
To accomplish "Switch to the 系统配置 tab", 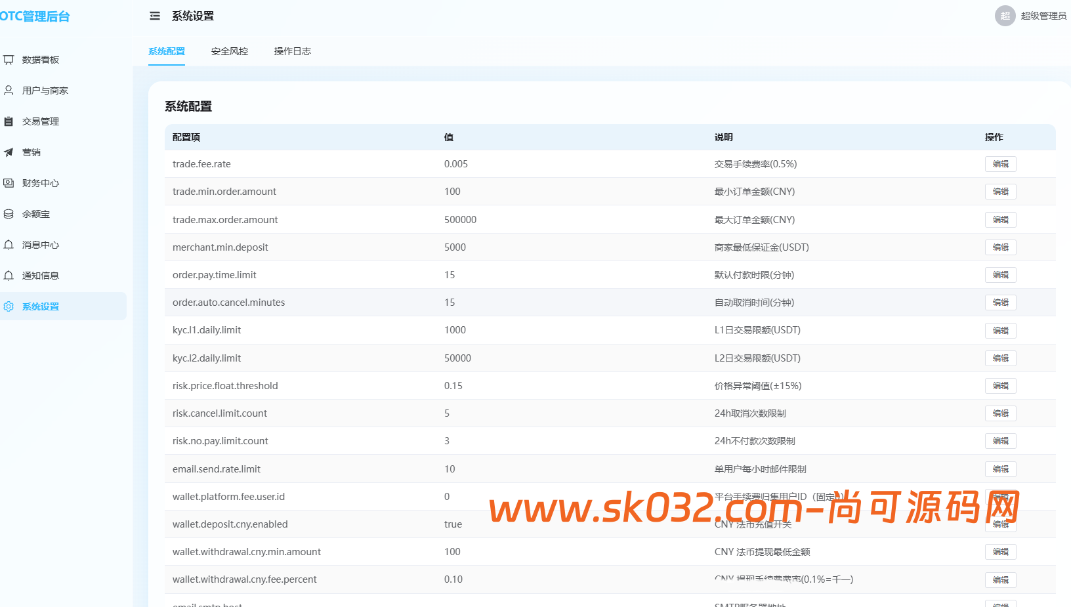I will coord(167,51).
